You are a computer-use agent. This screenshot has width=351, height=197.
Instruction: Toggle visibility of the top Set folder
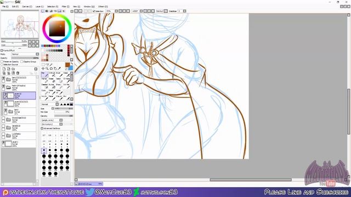click(x=3, y=78)
